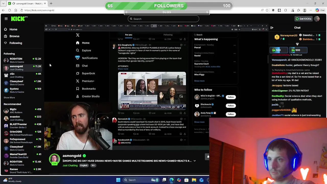The height and width of the screenshot is (184, 327).
Task: Follow Disclose.tv account
Action: (231, 106)
